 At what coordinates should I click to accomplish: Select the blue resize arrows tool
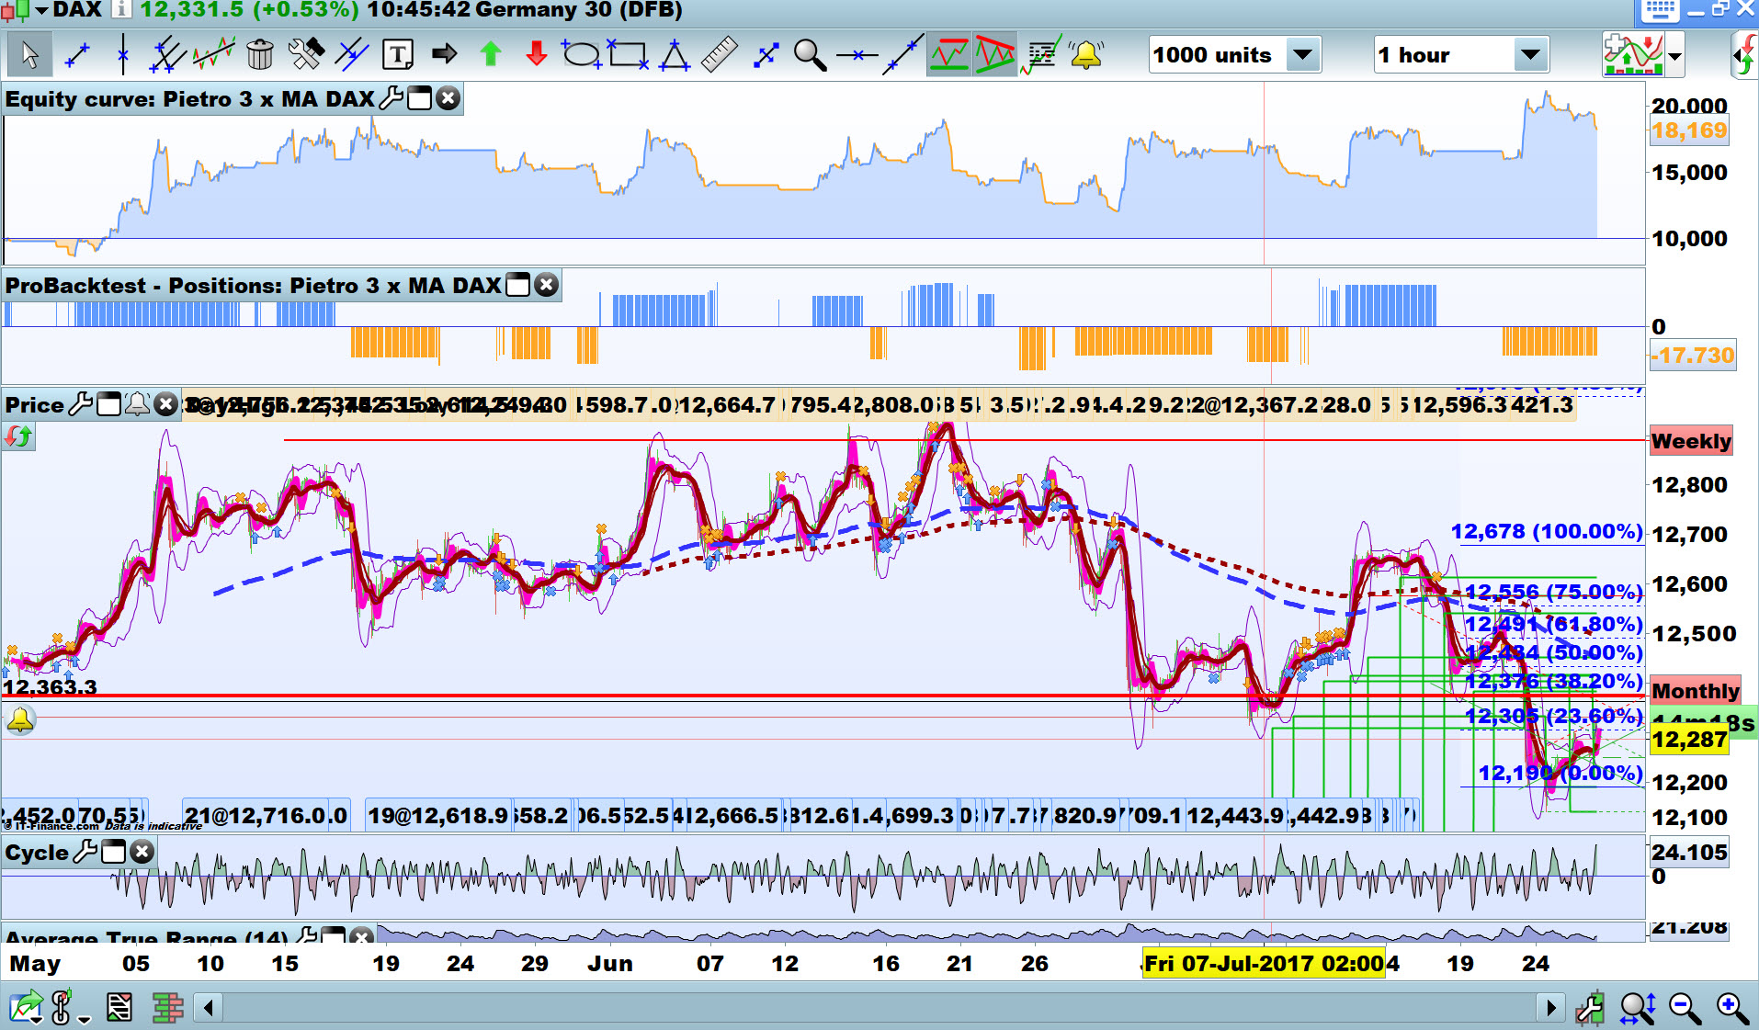[766, 55]
